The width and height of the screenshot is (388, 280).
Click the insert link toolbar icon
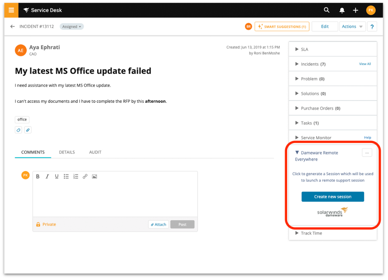pyautogui.click(x=85, y=176)
